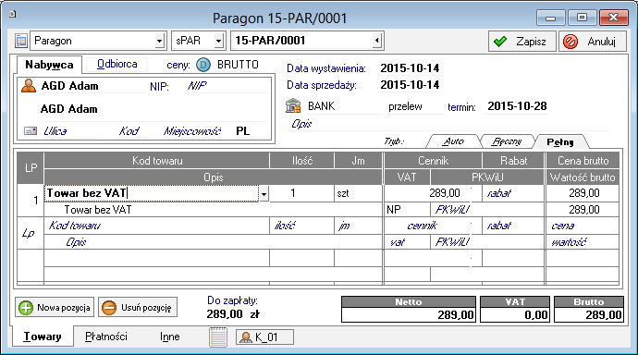638x355 pixels.
Task: Click the notepad icon in the bottom bar
Action: [218, 337]
